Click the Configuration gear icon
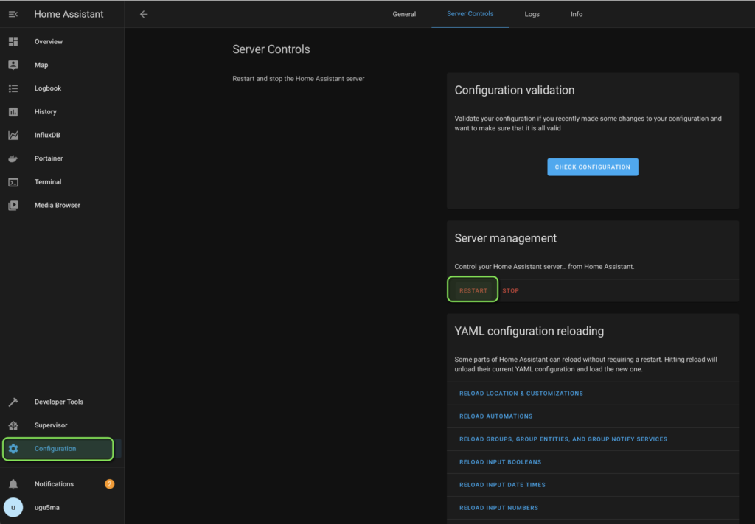The height and width of the screenshot is (524, 755). pyautogui.click(x=13, y=448)
